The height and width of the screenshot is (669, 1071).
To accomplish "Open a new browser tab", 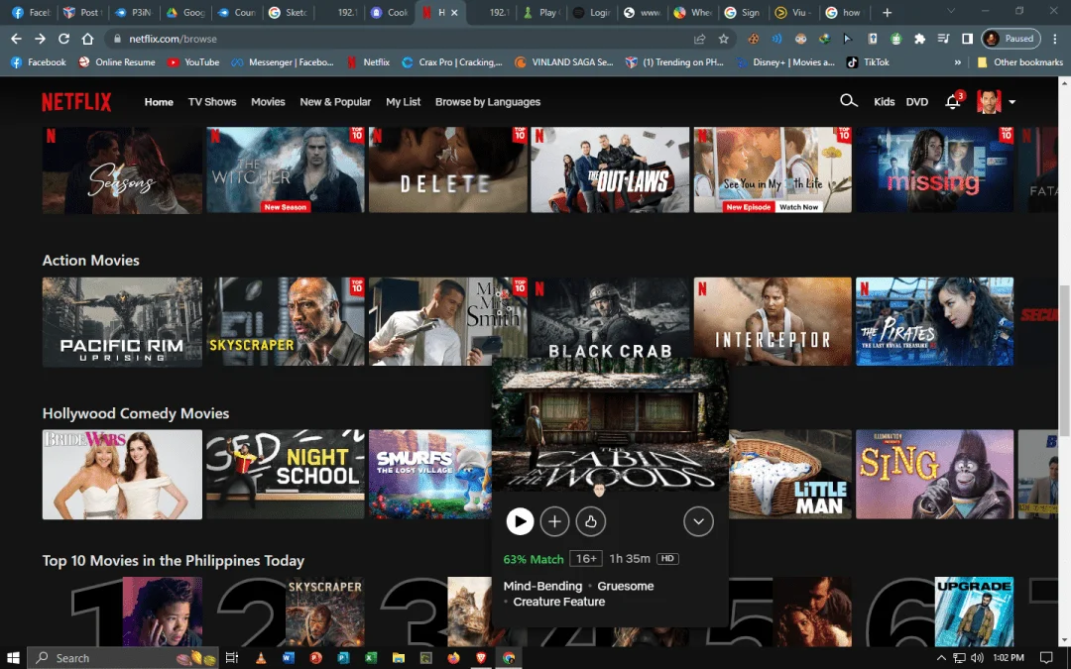I will [x=887, y=12].
